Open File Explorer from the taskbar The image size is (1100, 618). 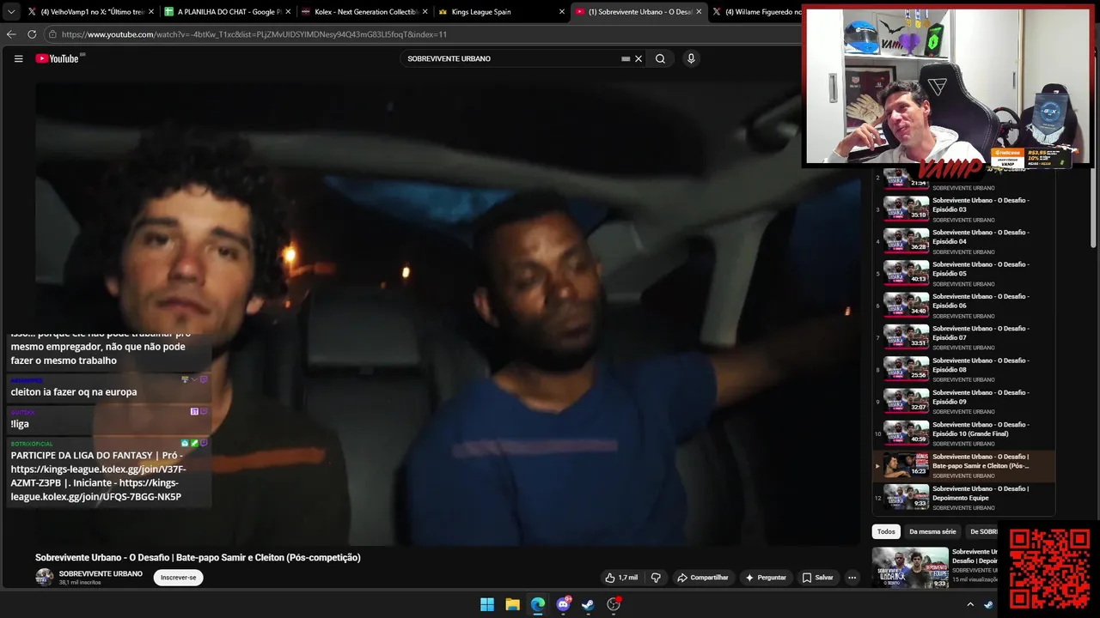tap(512, 604)
